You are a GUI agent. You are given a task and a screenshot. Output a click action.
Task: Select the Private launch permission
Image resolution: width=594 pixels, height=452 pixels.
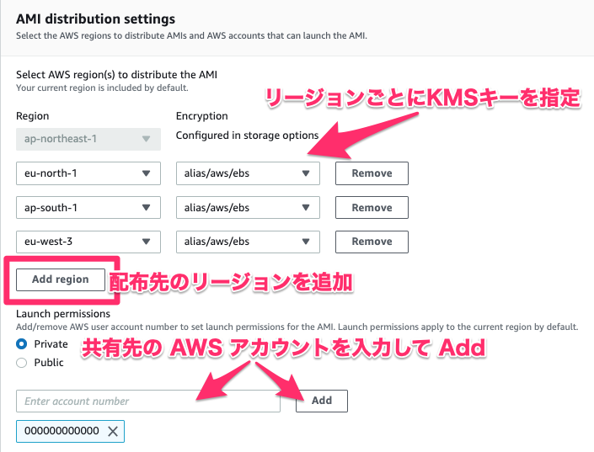22,344
